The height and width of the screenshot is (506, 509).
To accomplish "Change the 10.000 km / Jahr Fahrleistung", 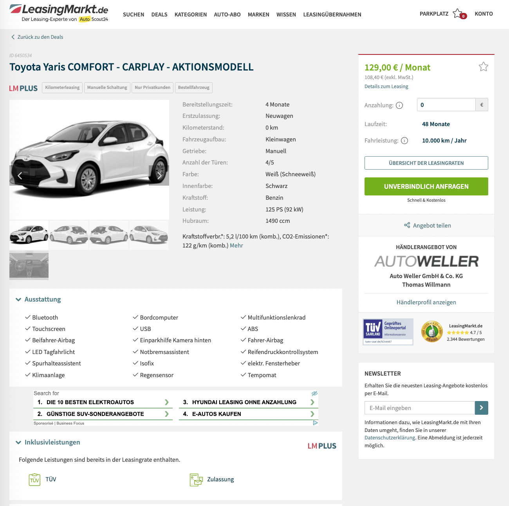I will (444, 141).
